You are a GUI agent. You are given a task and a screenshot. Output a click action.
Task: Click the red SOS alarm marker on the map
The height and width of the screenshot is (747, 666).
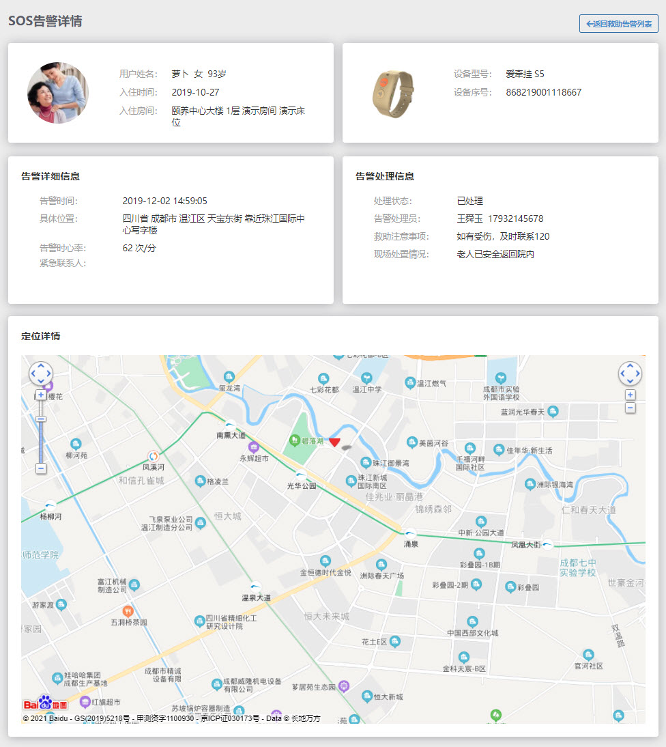click(x=334, y=442)
